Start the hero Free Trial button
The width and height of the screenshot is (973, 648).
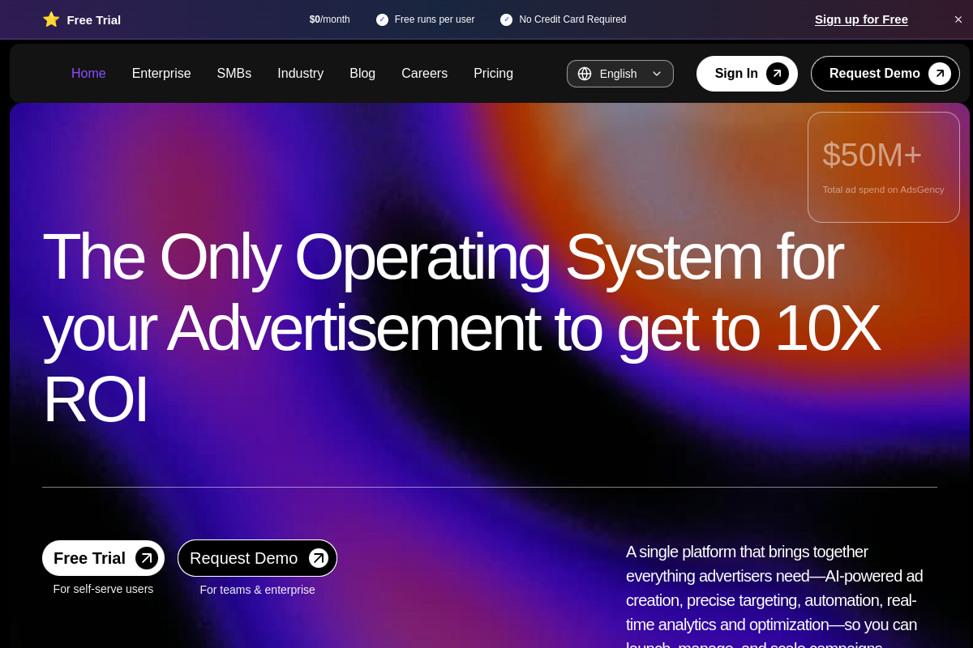click(103, 558)
